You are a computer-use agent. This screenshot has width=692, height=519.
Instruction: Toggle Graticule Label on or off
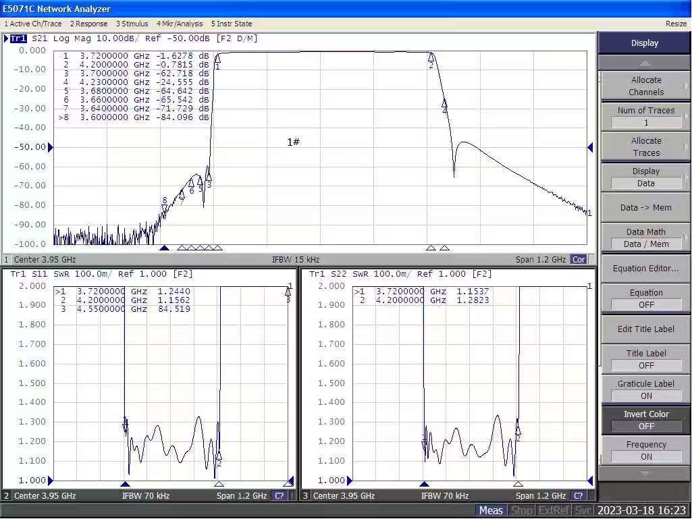tap(645, 389)
